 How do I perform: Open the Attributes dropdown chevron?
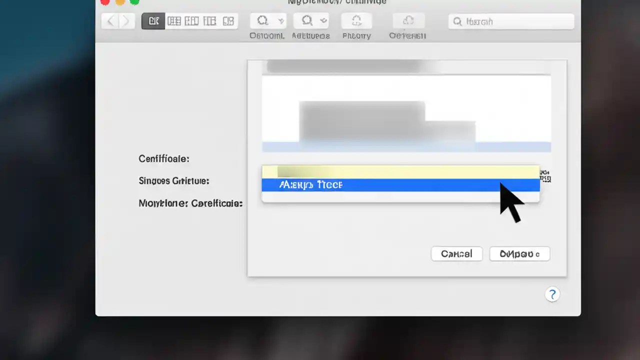322,20
